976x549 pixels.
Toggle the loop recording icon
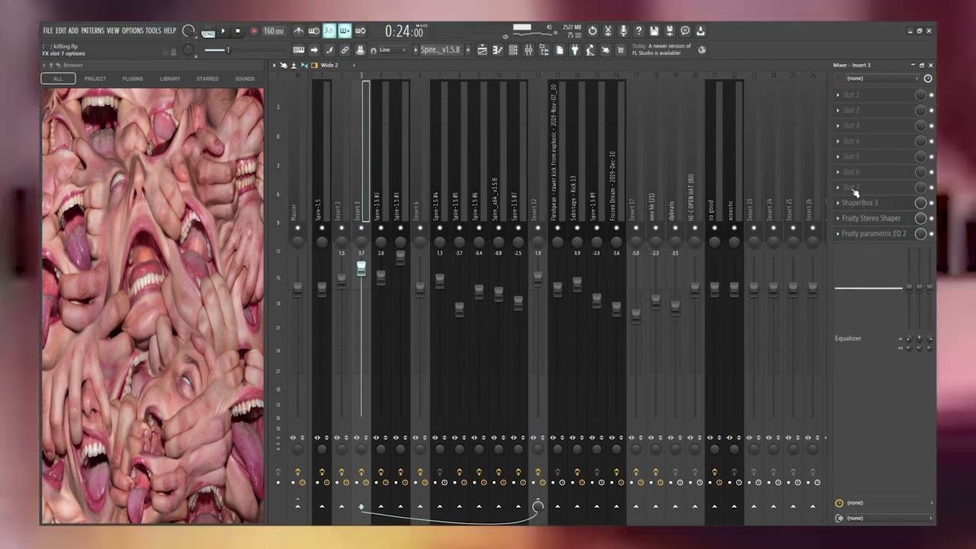click(x=361, y=30)
